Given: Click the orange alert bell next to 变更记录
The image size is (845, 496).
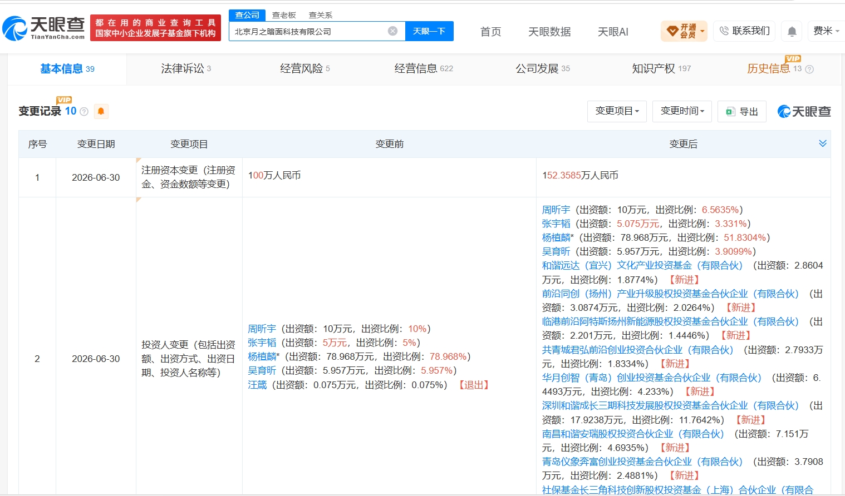Looking at the screenshot, I should point(101,111).
